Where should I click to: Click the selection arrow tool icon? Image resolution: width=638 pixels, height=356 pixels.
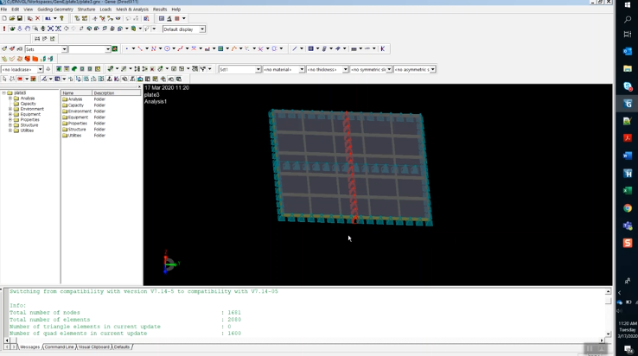(x=4, y=79)
